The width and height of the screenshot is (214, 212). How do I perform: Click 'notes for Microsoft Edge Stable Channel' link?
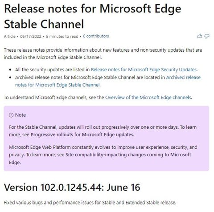click(x=58, y=85)
